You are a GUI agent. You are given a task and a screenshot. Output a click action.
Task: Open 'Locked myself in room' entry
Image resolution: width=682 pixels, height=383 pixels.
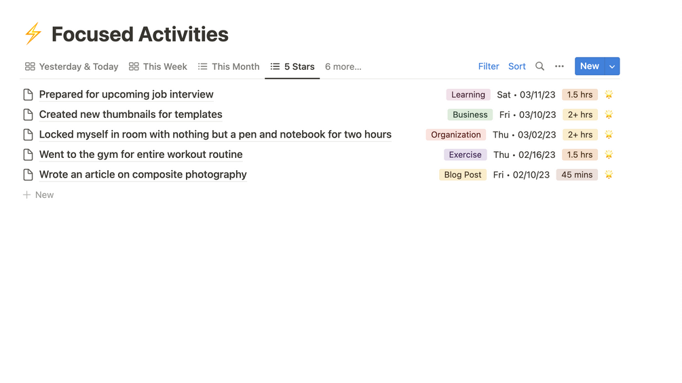click(215, 134)
